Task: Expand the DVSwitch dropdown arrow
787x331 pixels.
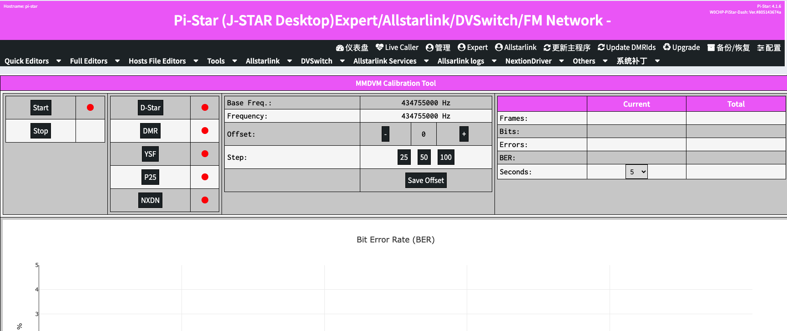Action: coord(342,61)
